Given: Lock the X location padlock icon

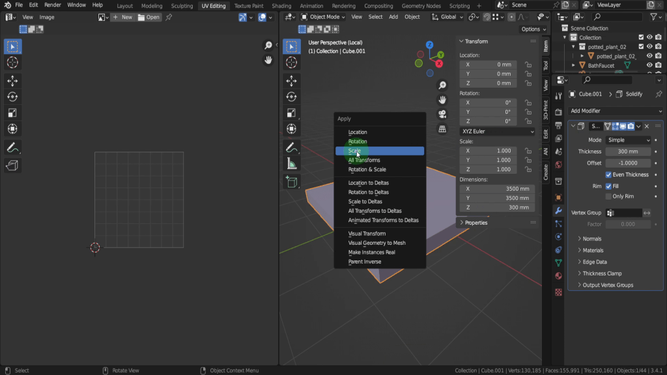Looking at the screenshot, I should point(528,64).
